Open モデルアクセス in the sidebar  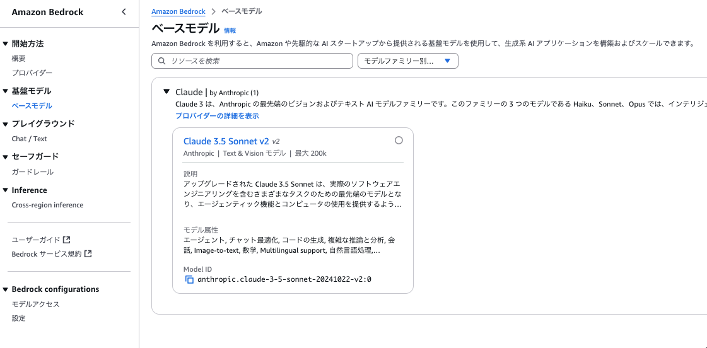click(x=35, y=304)
